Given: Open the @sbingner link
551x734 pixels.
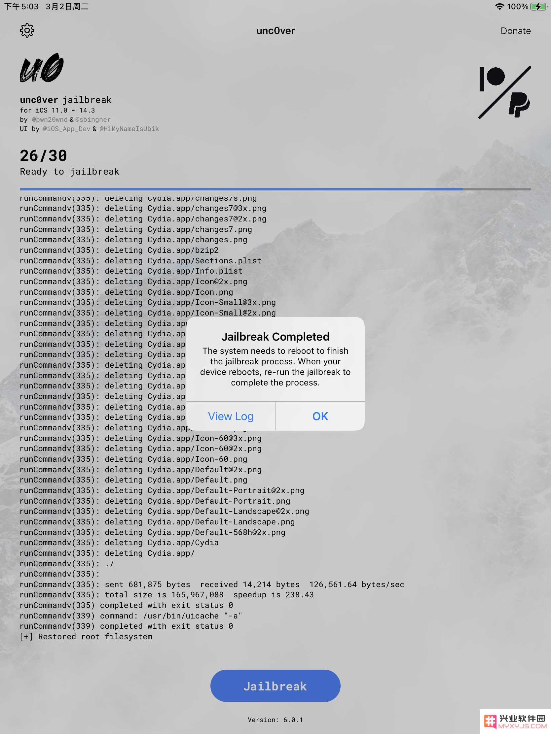Looking at the screenshot, I should coord(93,119).
